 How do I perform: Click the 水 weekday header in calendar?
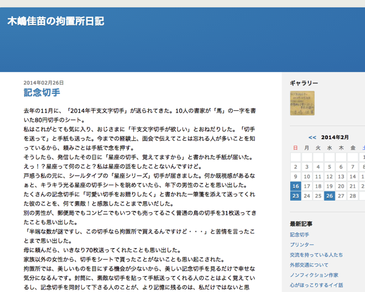click(330, 148)
